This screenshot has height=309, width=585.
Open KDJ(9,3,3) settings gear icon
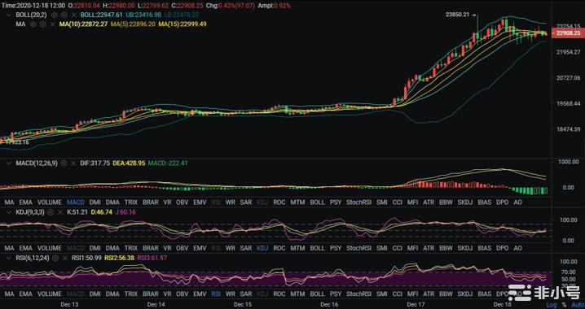[51, 212]
